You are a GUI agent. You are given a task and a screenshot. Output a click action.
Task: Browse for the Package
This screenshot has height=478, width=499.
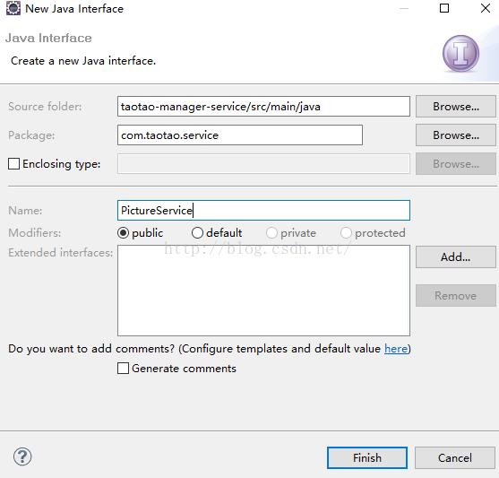point(456,135)
